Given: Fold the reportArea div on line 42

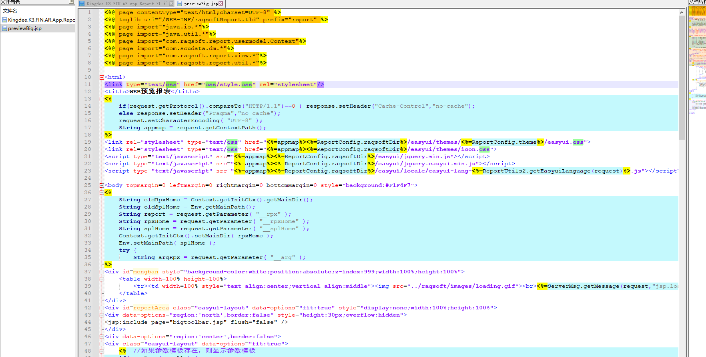Looking at the screenshot, I should click(102, 308).
